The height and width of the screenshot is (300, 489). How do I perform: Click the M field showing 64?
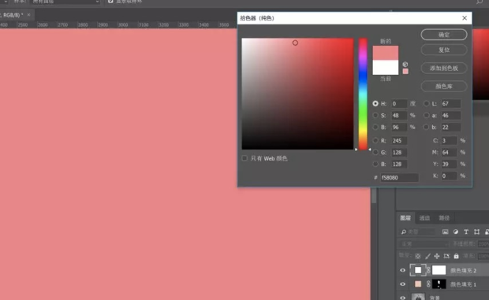point(449,153)
